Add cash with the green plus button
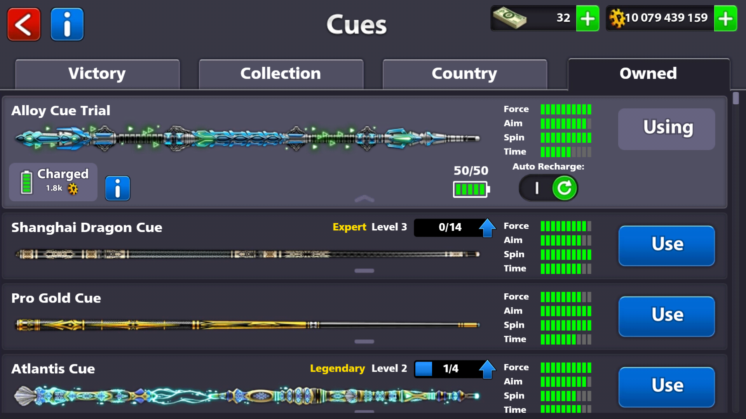 point(587,18)
